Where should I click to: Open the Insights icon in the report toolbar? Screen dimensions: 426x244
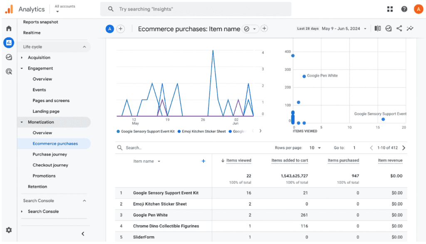click(x=389, y=28)
